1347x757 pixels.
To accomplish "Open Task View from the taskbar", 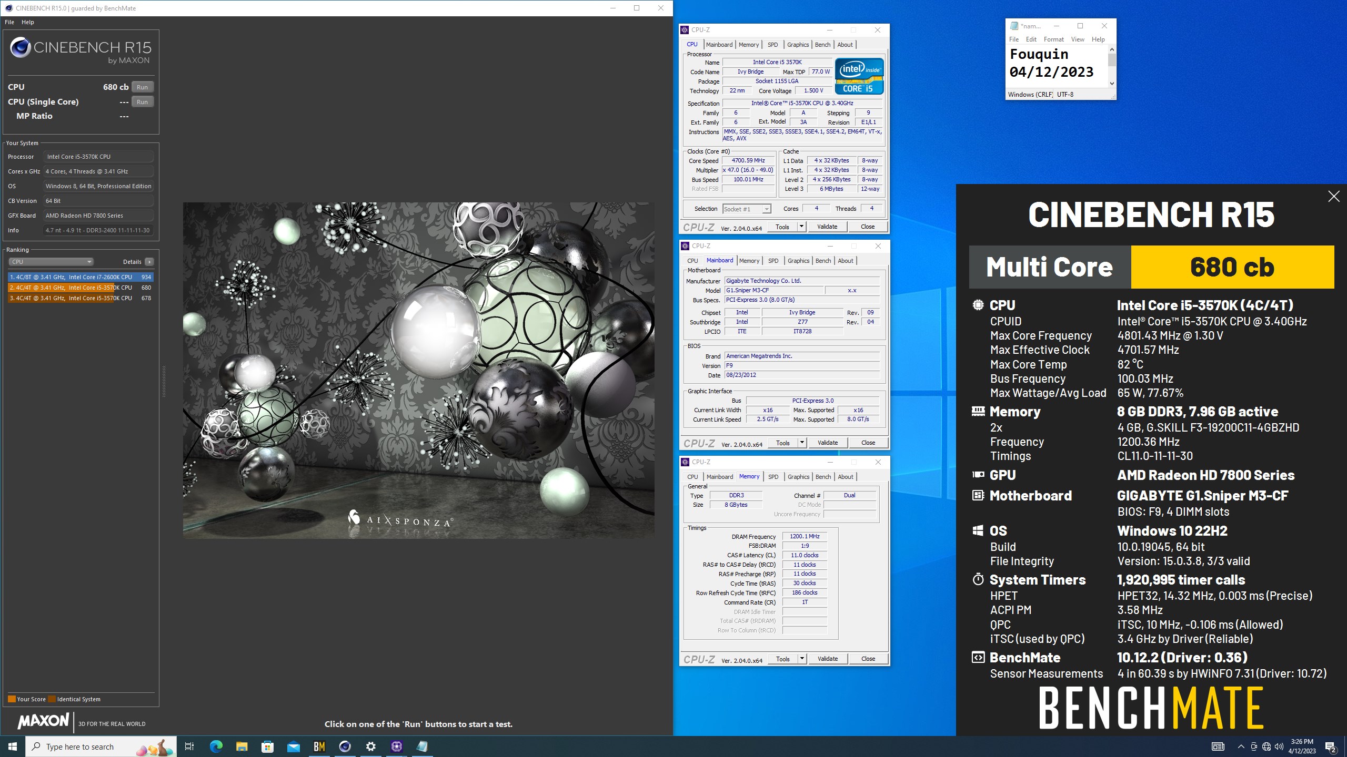I will click(189, 746).
